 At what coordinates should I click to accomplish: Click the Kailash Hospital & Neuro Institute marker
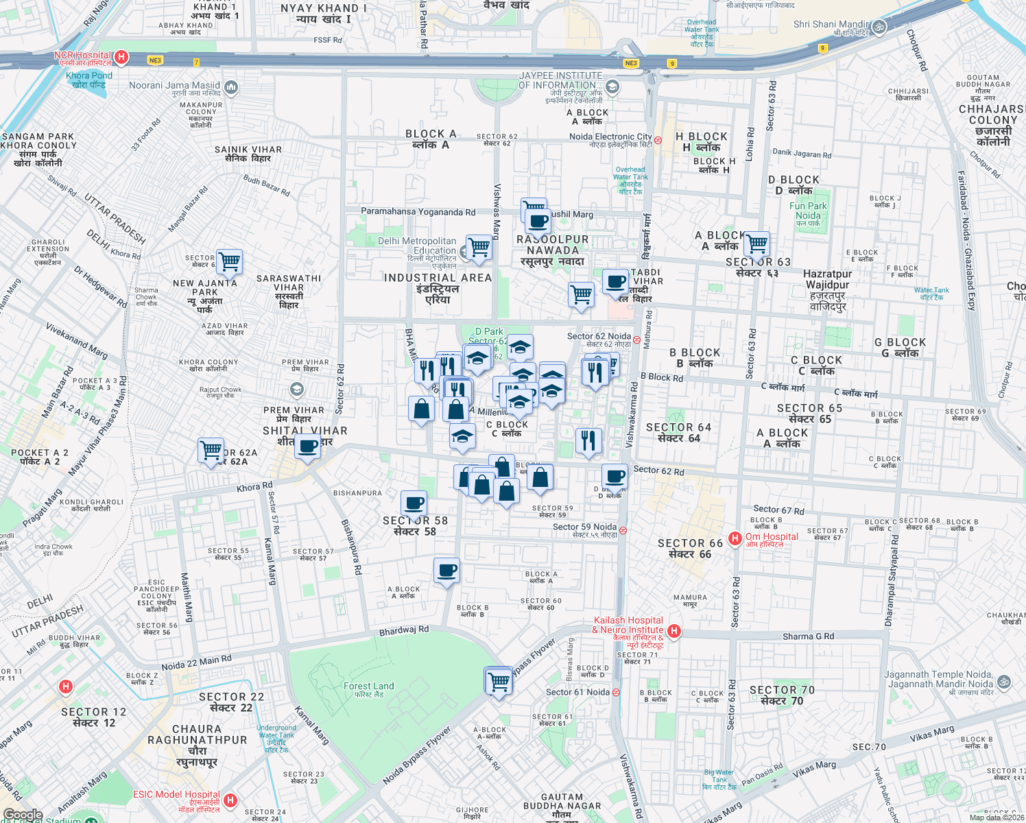[x=675, y=631]
